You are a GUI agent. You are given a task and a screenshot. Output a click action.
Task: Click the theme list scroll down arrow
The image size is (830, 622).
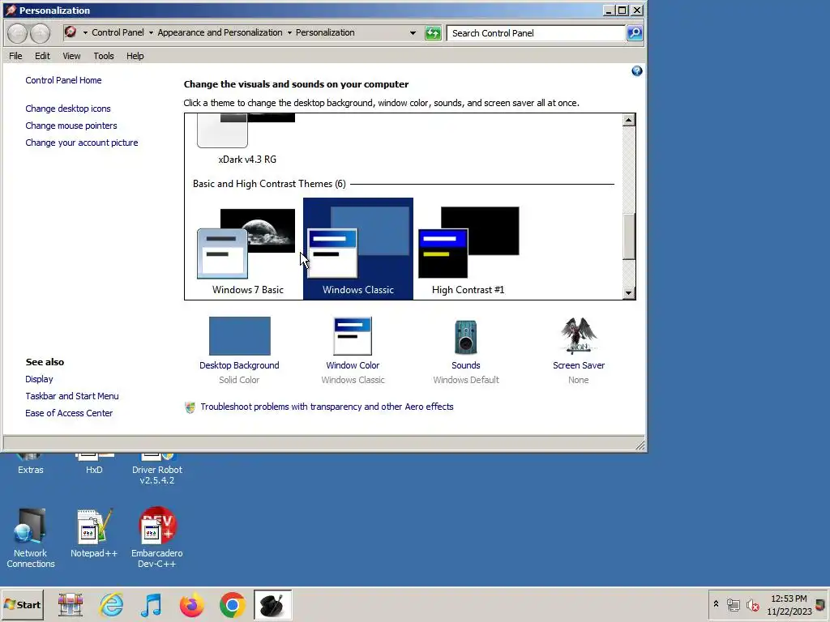[628, 292]
